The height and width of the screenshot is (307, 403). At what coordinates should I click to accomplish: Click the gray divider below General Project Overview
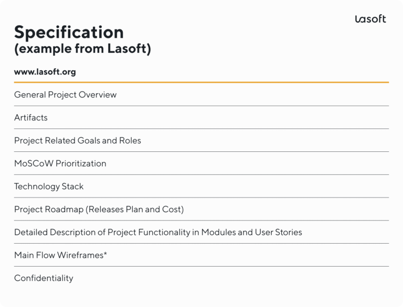[201, 106]
